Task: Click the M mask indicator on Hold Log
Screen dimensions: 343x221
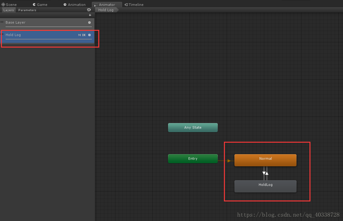Action: click(79, 35)
